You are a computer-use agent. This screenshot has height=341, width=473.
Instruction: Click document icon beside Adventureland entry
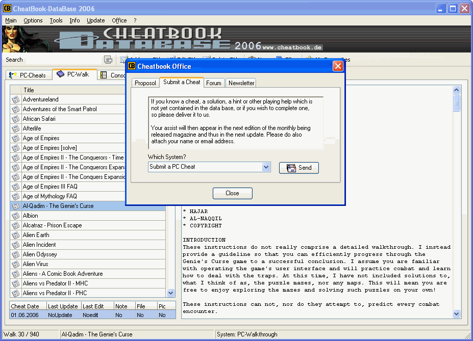[15, 99]
